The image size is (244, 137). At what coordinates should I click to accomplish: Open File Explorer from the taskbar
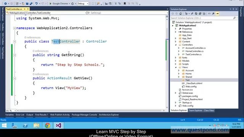click(37, 125)
